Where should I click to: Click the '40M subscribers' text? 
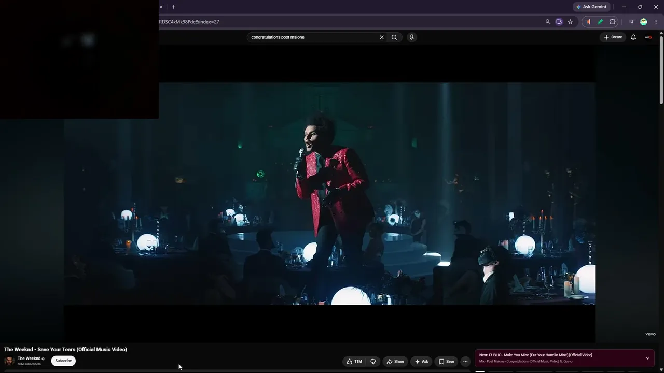[29, 364]
